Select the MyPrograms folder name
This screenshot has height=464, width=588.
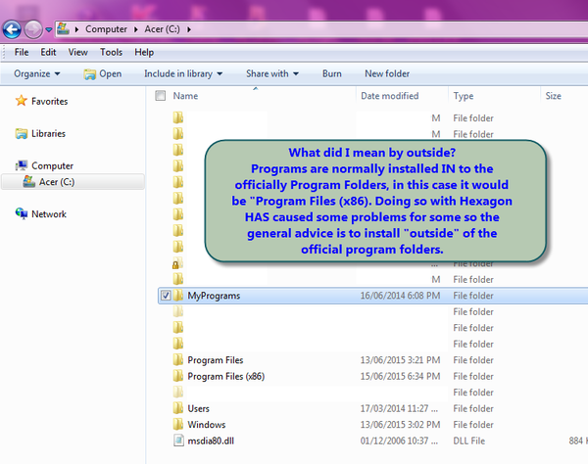click(214, 296)
